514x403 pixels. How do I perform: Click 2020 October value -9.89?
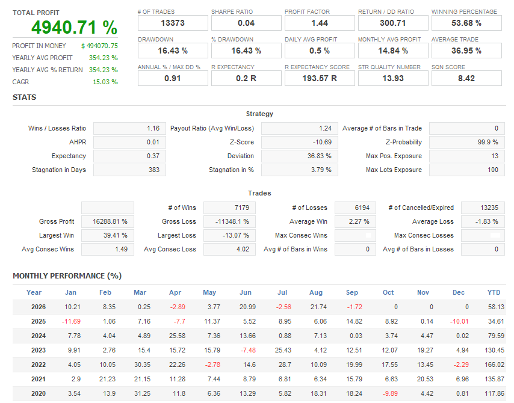pyautogui.click(x=389, y=393)
